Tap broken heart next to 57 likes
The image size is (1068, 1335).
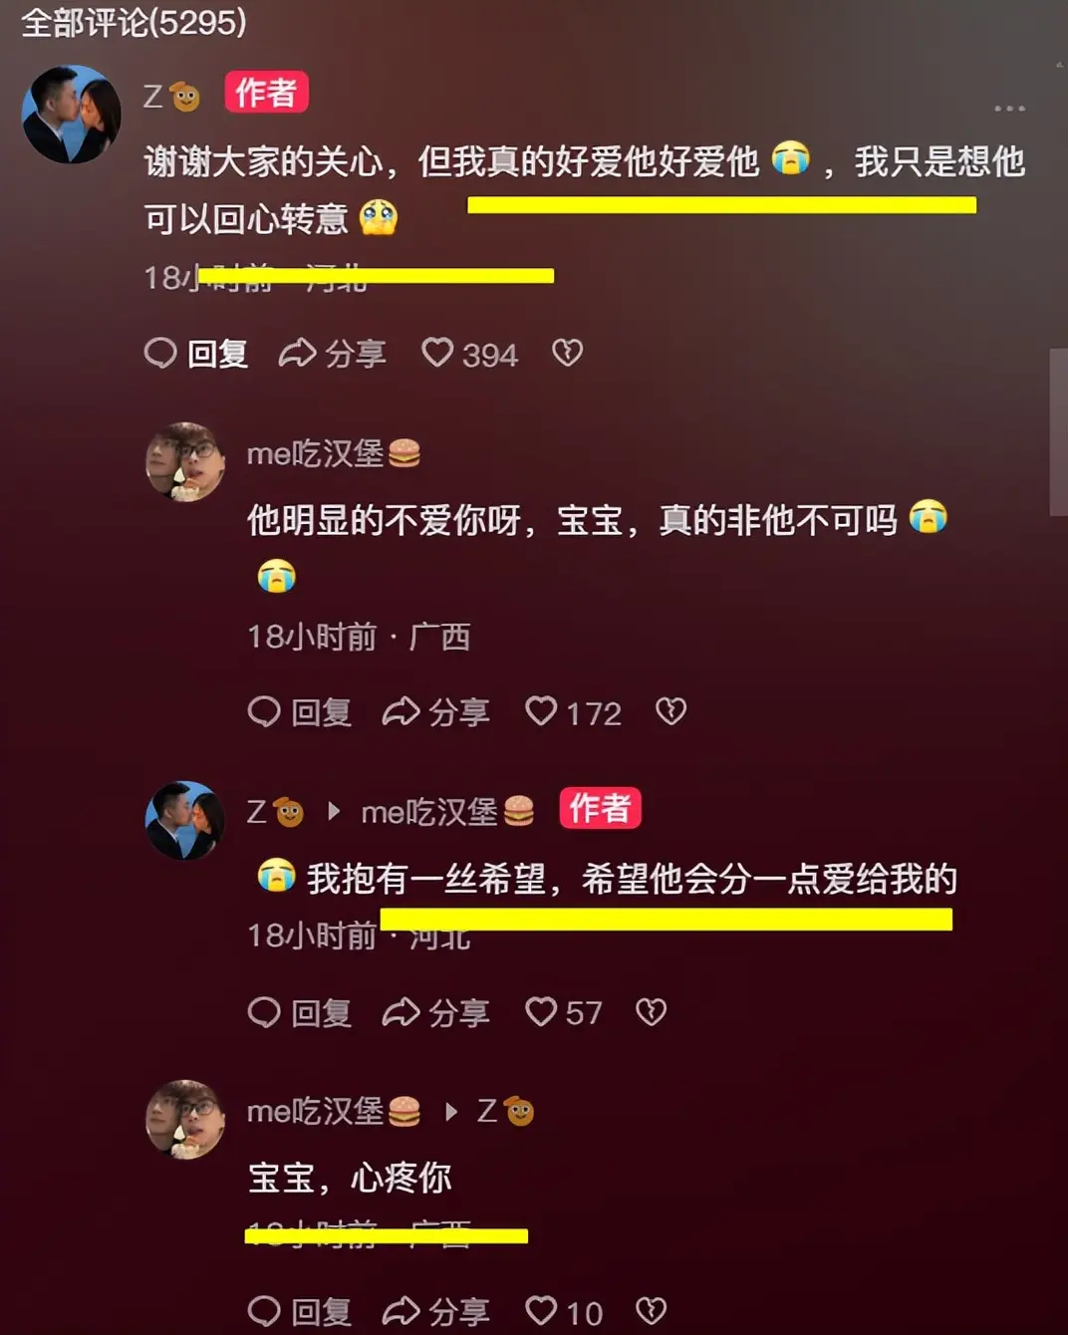[652, 1012]
